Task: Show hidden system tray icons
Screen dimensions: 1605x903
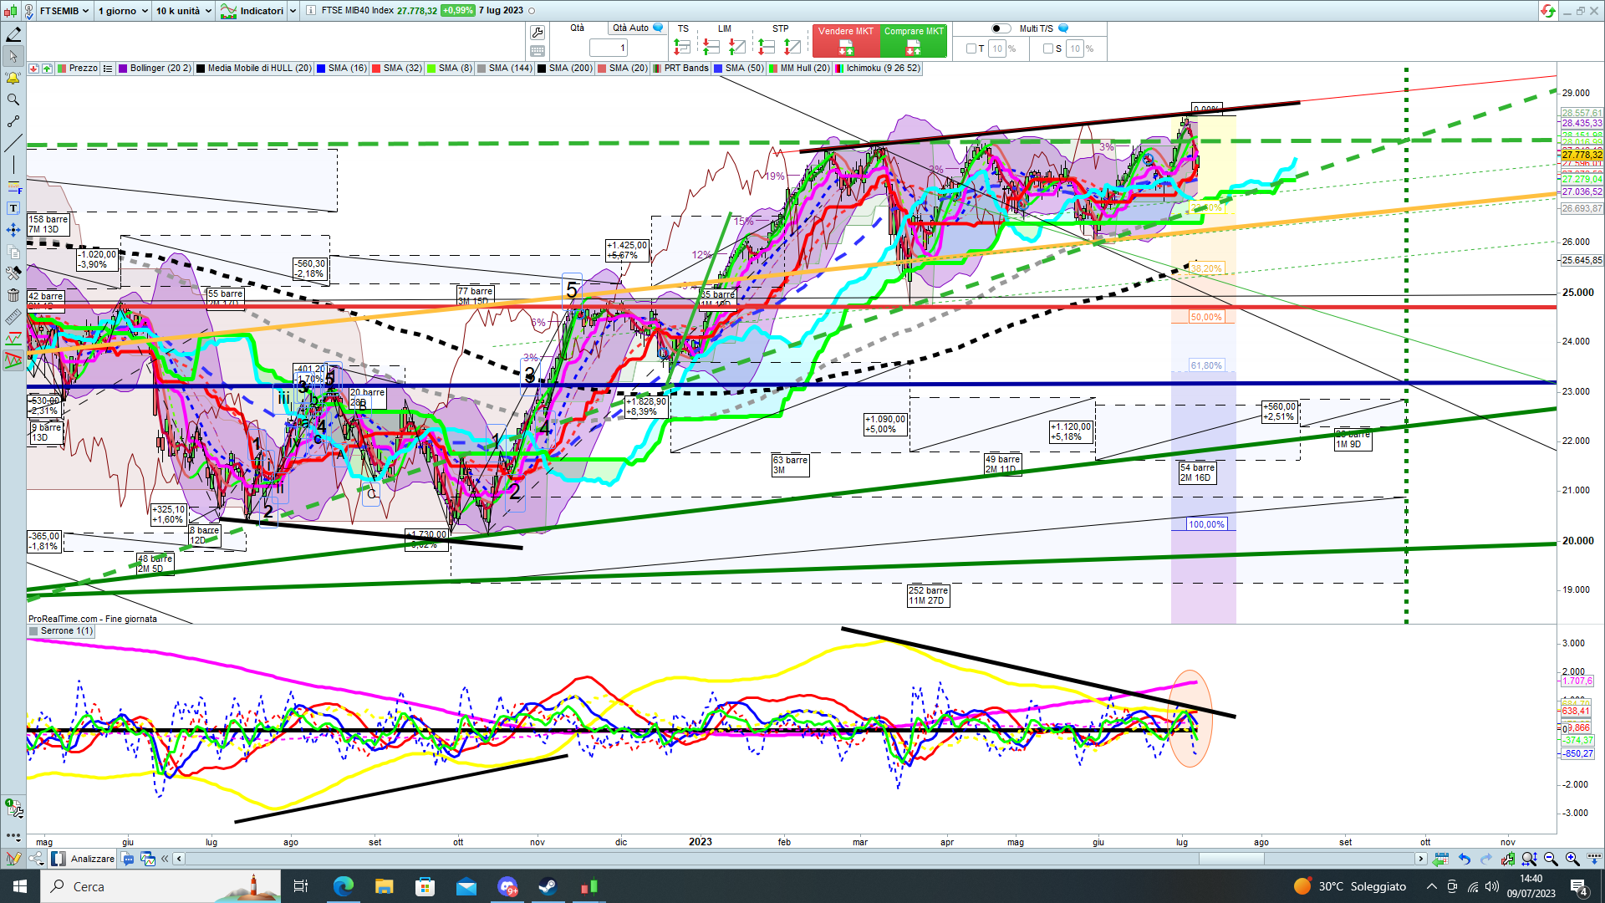Action: 1432,886
